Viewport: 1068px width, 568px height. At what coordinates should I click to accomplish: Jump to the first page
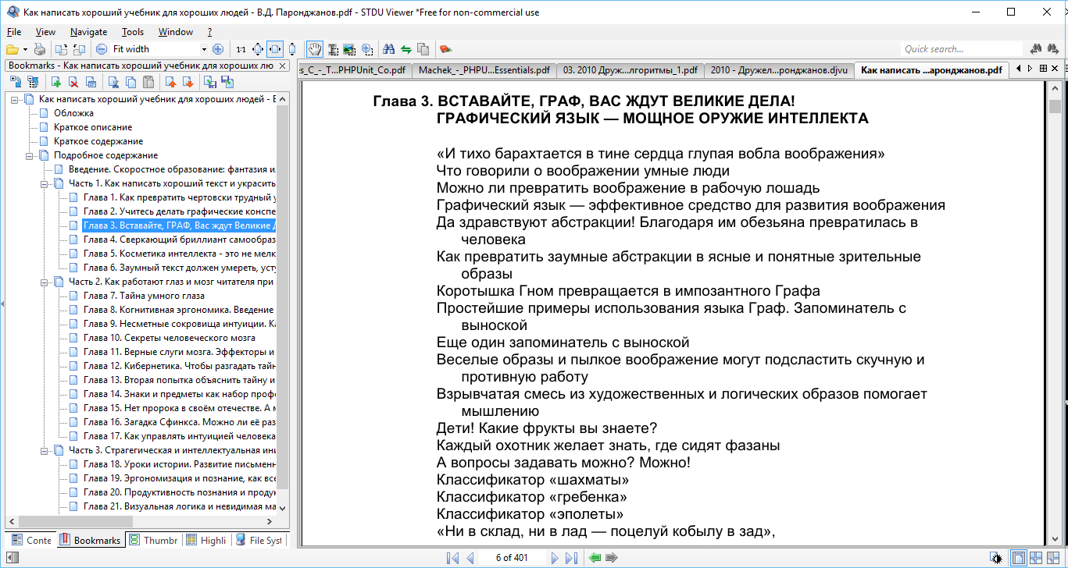(x=452, y=558)
